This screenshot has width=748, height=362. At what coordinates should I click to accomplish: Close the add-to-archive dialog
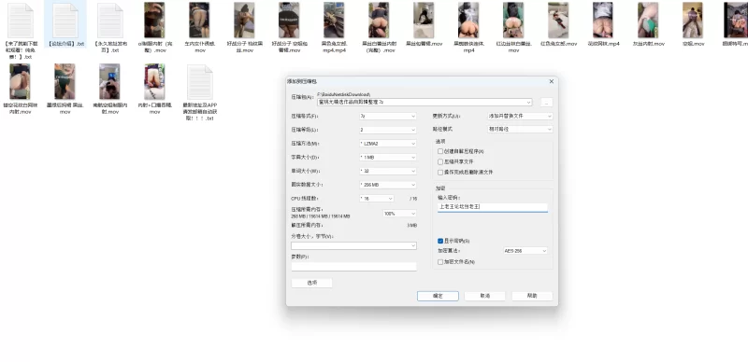(551, 81)
